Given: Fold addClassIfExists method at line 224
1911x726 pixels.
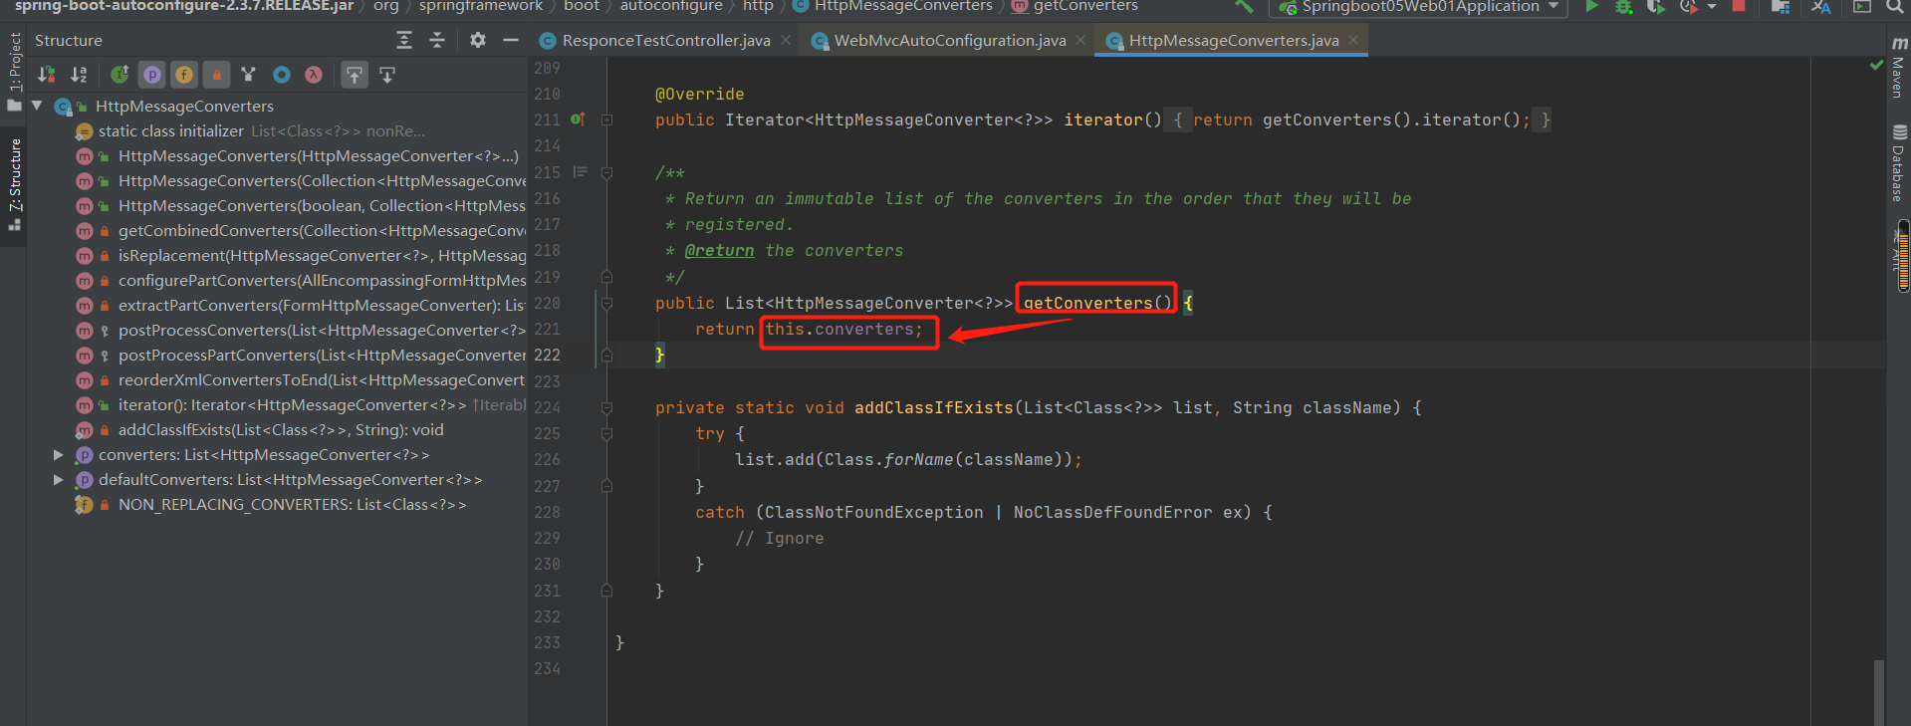Looking at the screenshot, I should pos(606,407).
